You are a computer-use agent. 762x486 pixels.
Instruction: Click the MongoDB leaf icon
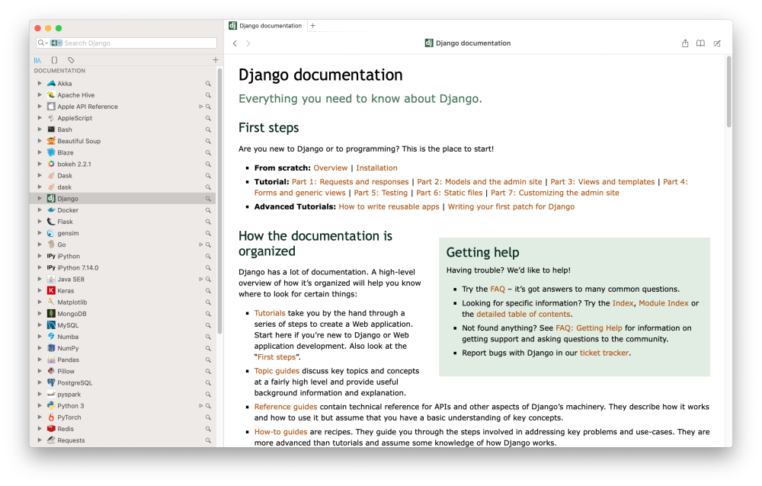pyautogui.click(x=51, y=314)
